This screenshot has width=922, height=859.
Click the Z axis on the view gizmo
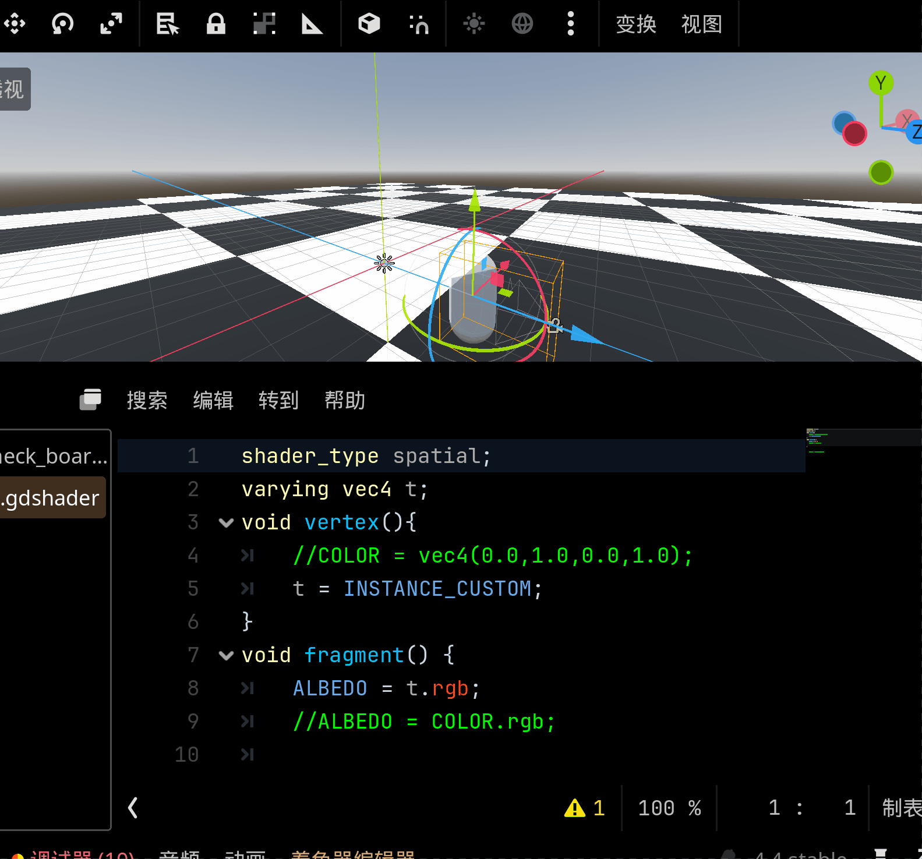click(916, 132)
